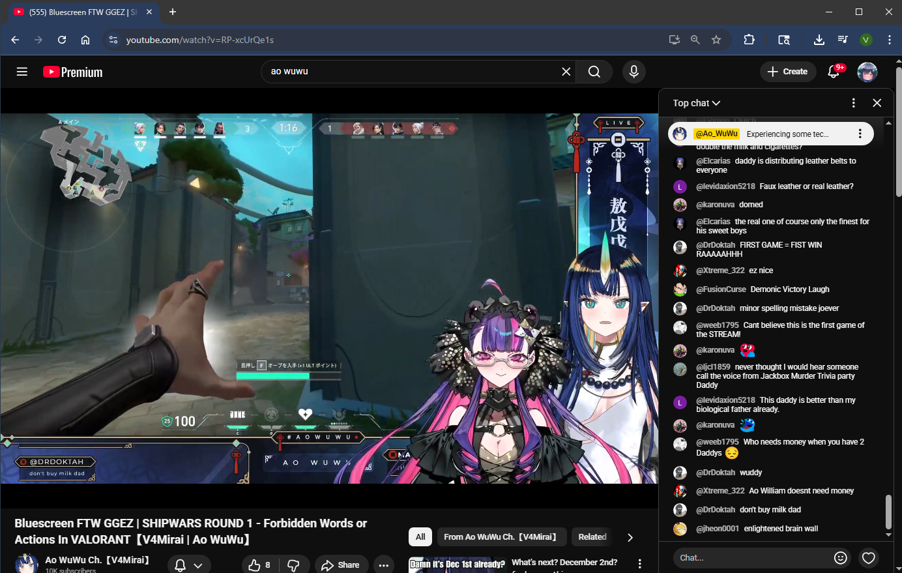
Task: Open Ao WuWu channel avatar
Action: pyautogui.click(x=27, y=563)
